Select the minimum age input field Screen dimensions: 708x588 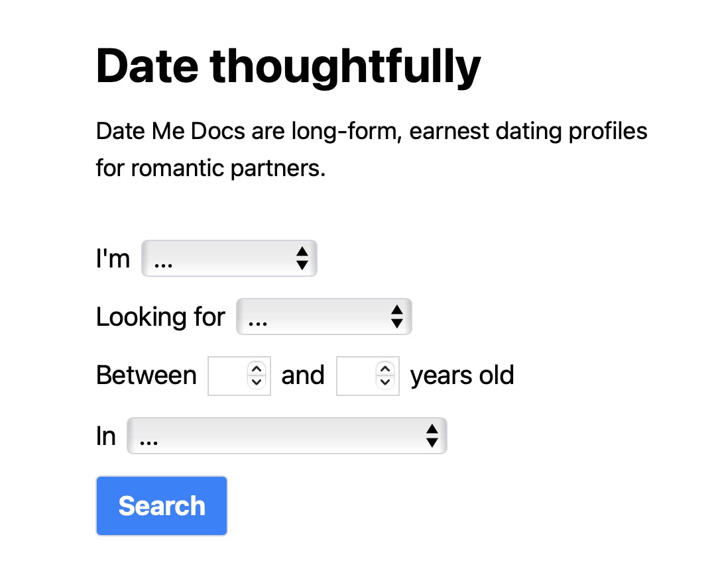[229, 375]
